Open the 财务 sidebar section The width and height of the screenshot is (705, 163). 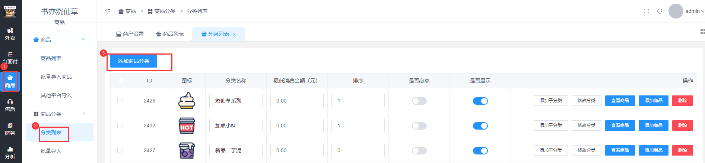[x=10, y=129]
